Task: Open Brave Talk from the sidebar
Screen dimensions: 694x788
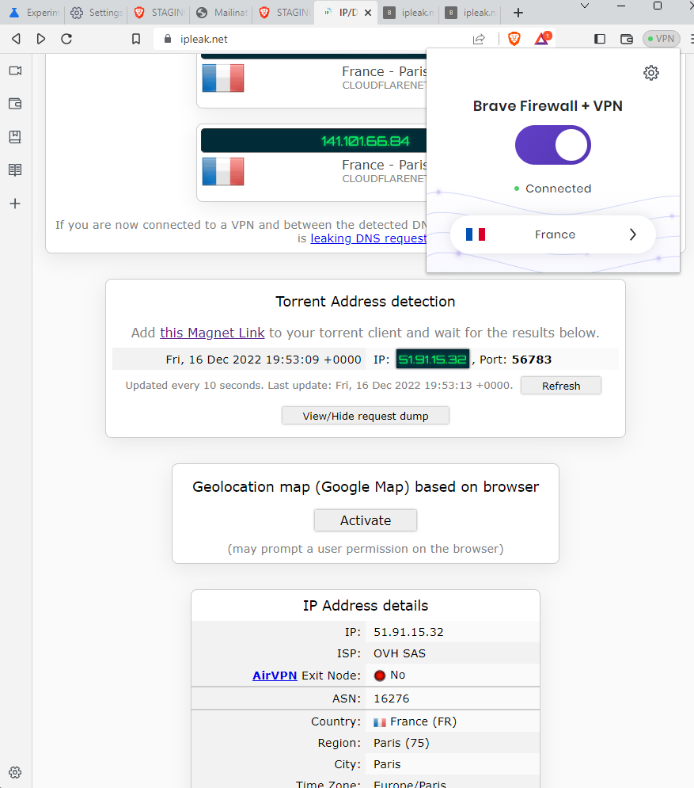Action: pyautogui.click(x=14, y=70)
